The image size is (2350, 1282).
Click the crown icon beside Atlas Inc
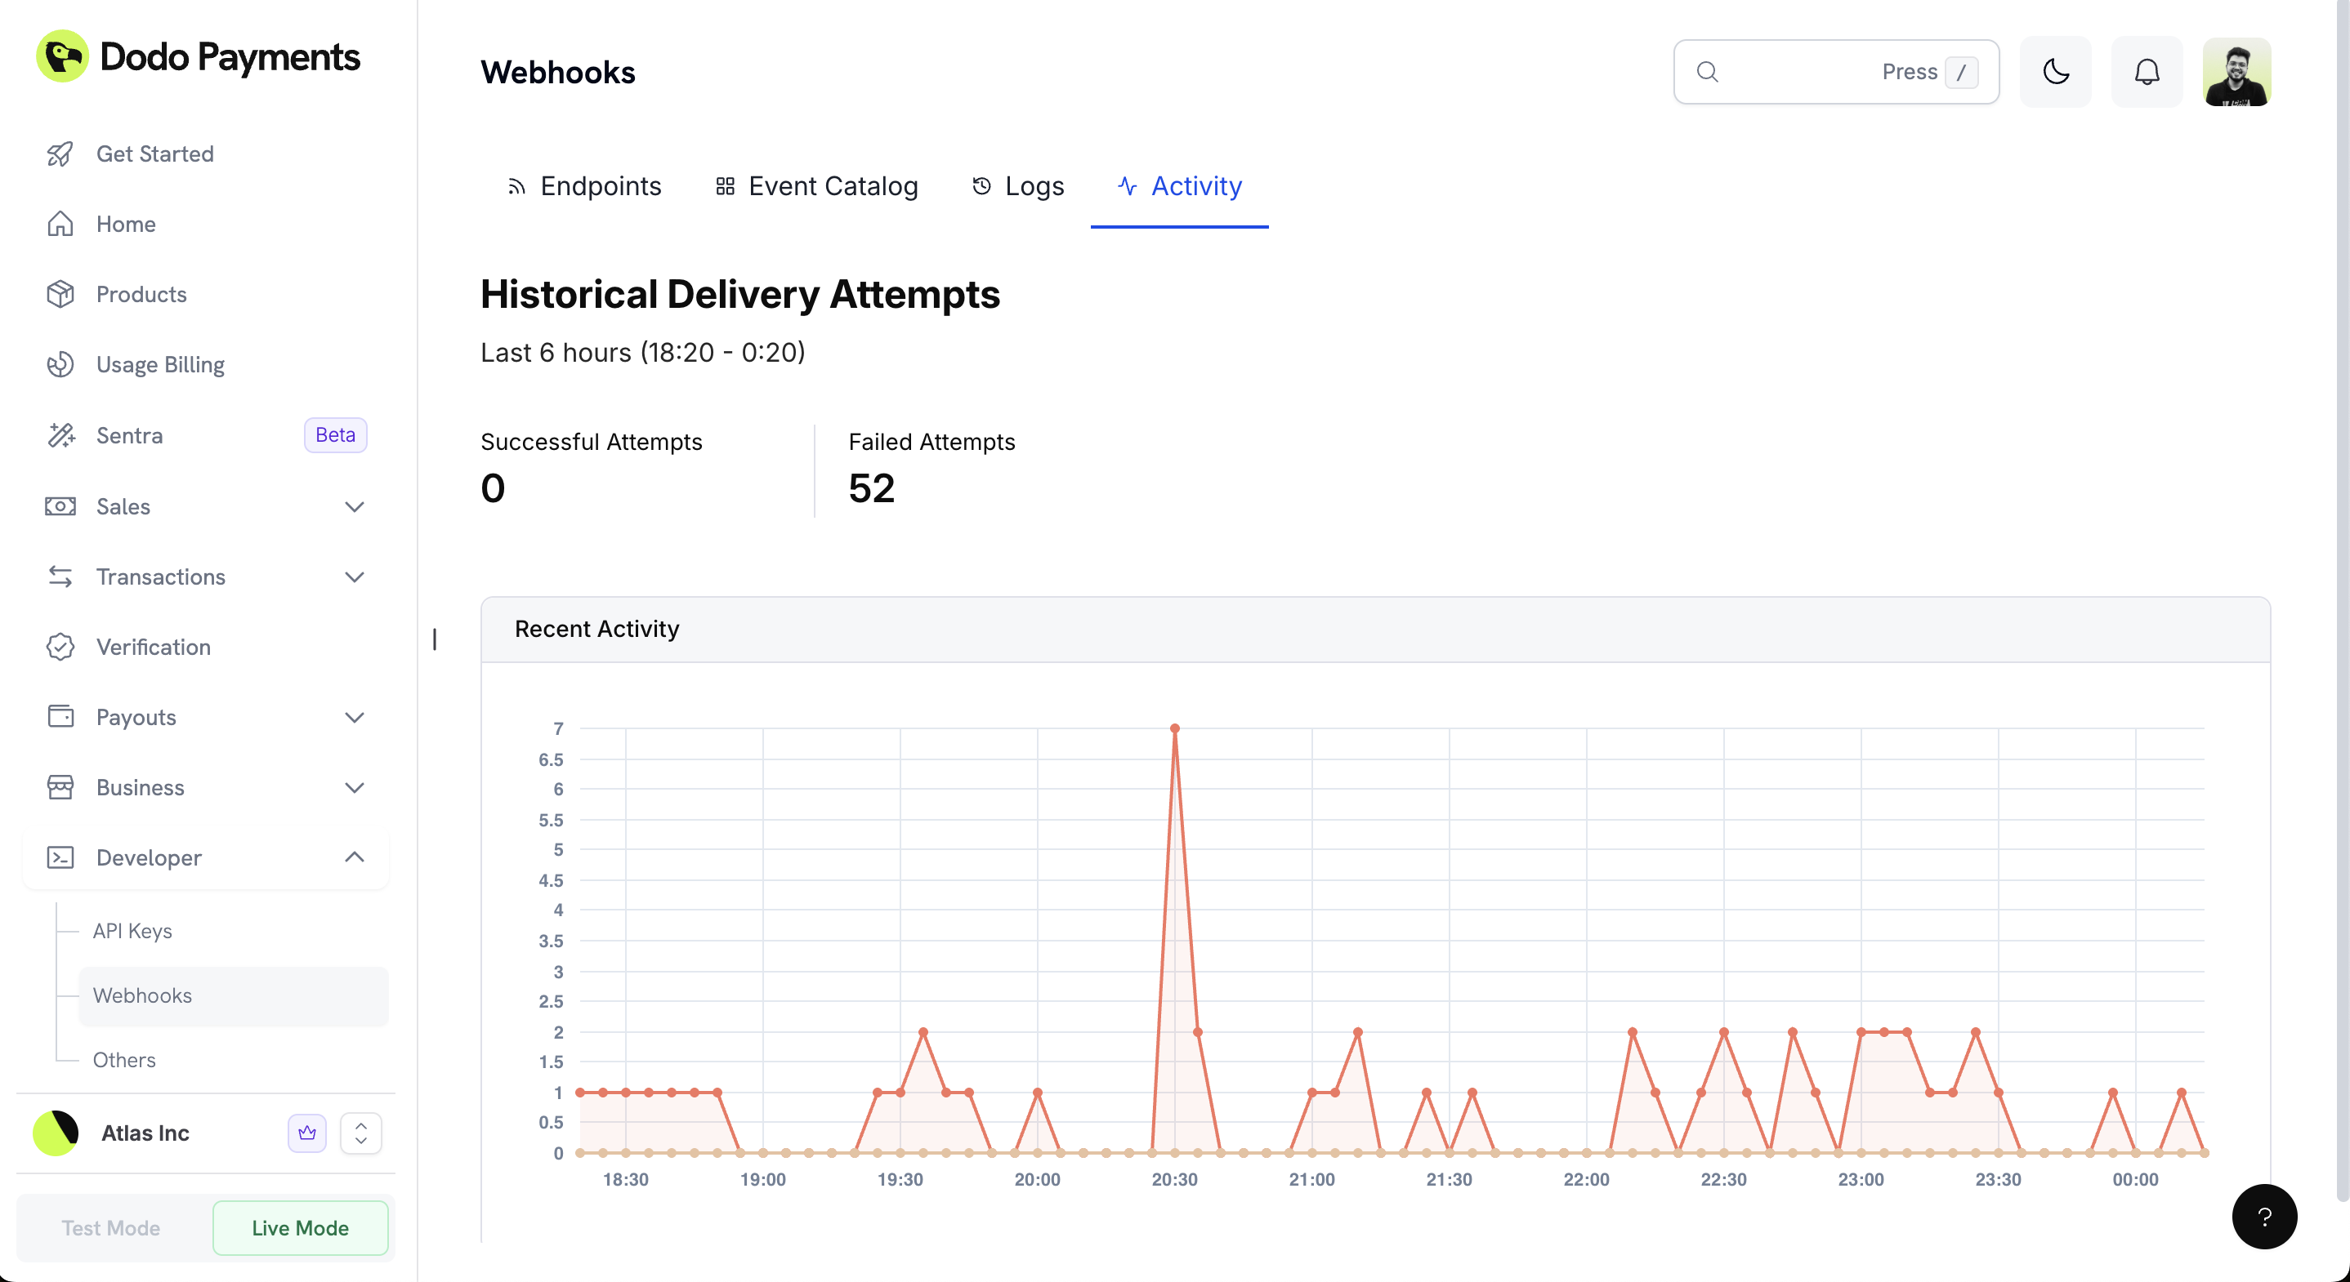click(306, 1133)
